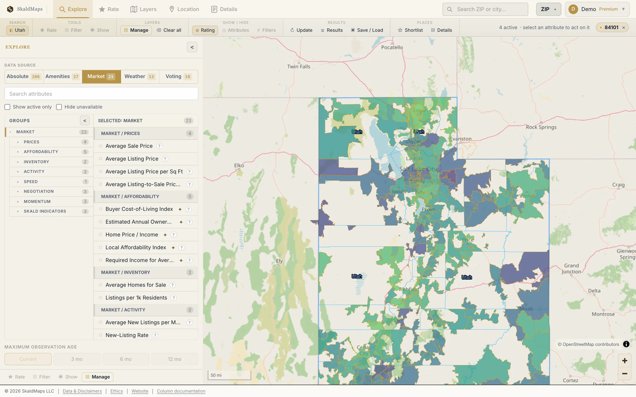Collapse the Groups column
Viewport: 636px width, 397px height.
(x=85, y=121)
